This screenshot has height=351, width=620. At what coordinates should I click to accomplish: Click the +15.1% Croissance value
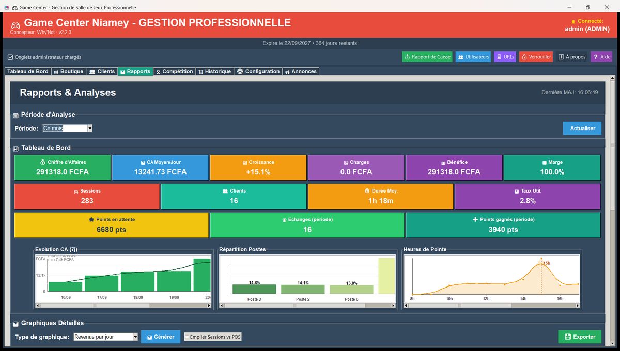click(258, 172)
